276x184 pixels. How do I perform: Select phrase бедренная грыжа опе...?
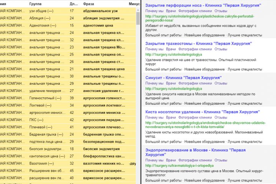pos(103,135)
